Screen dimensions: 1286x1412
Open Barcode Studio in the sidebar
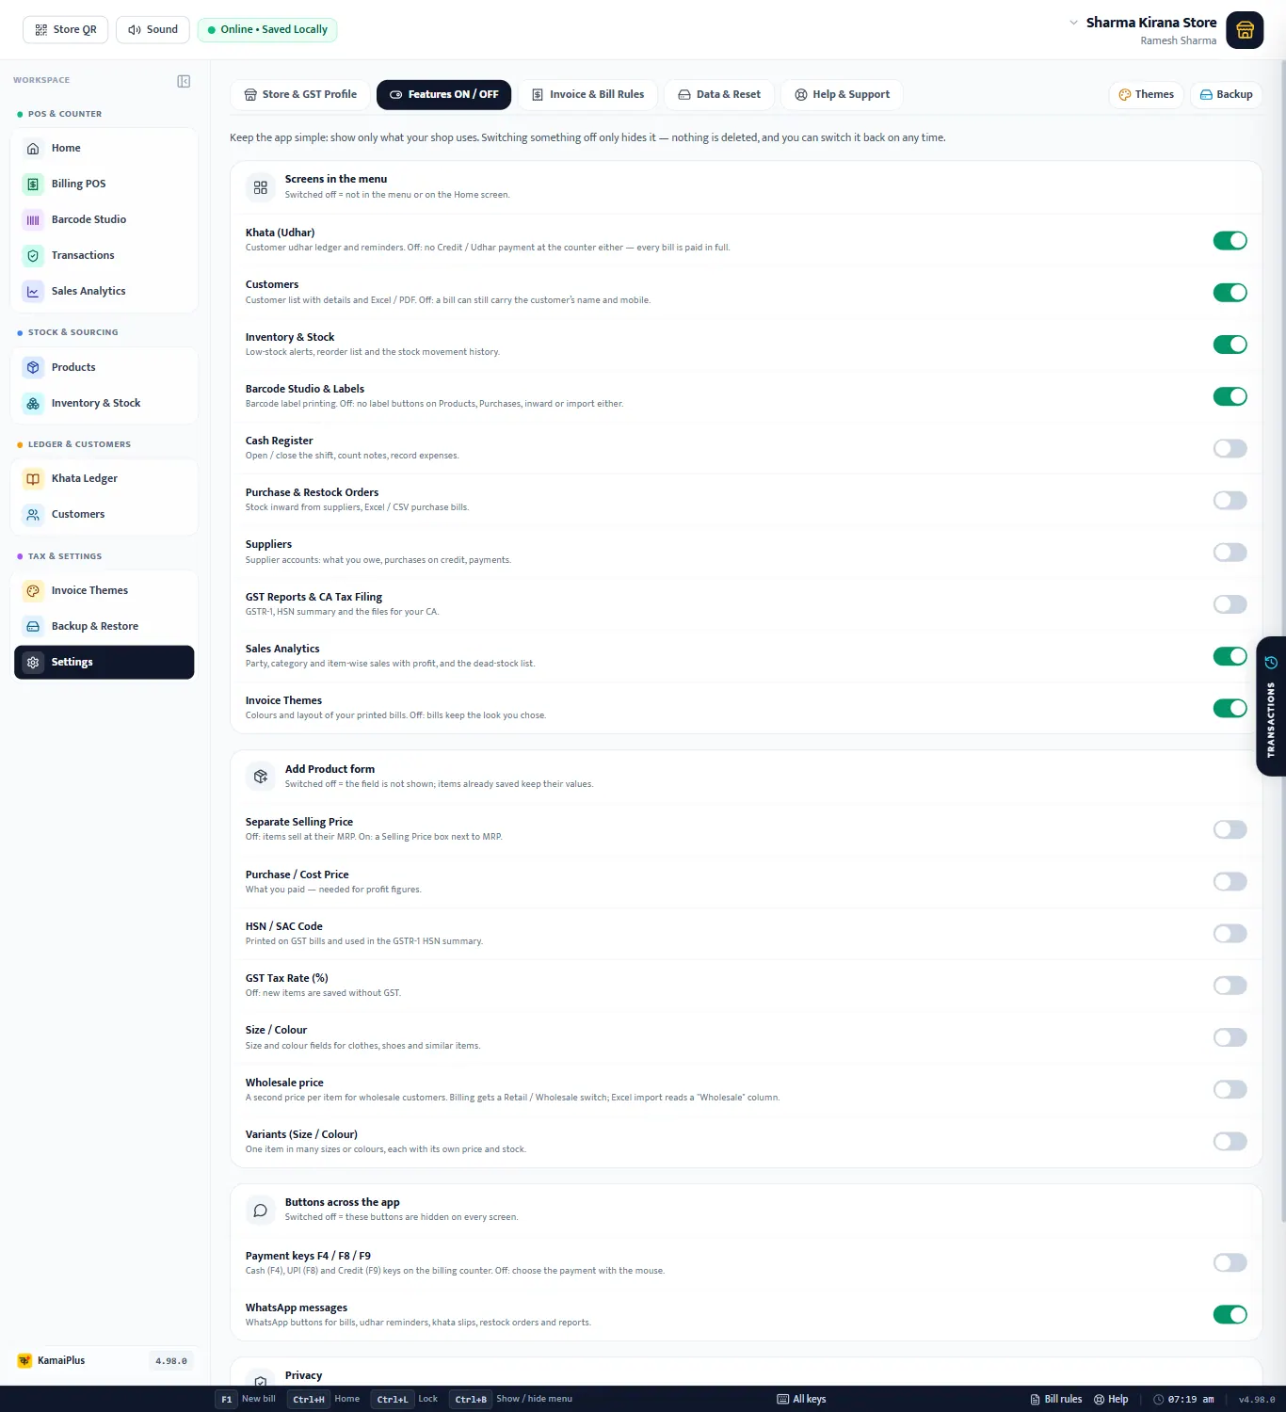click(x=104, y=219)
